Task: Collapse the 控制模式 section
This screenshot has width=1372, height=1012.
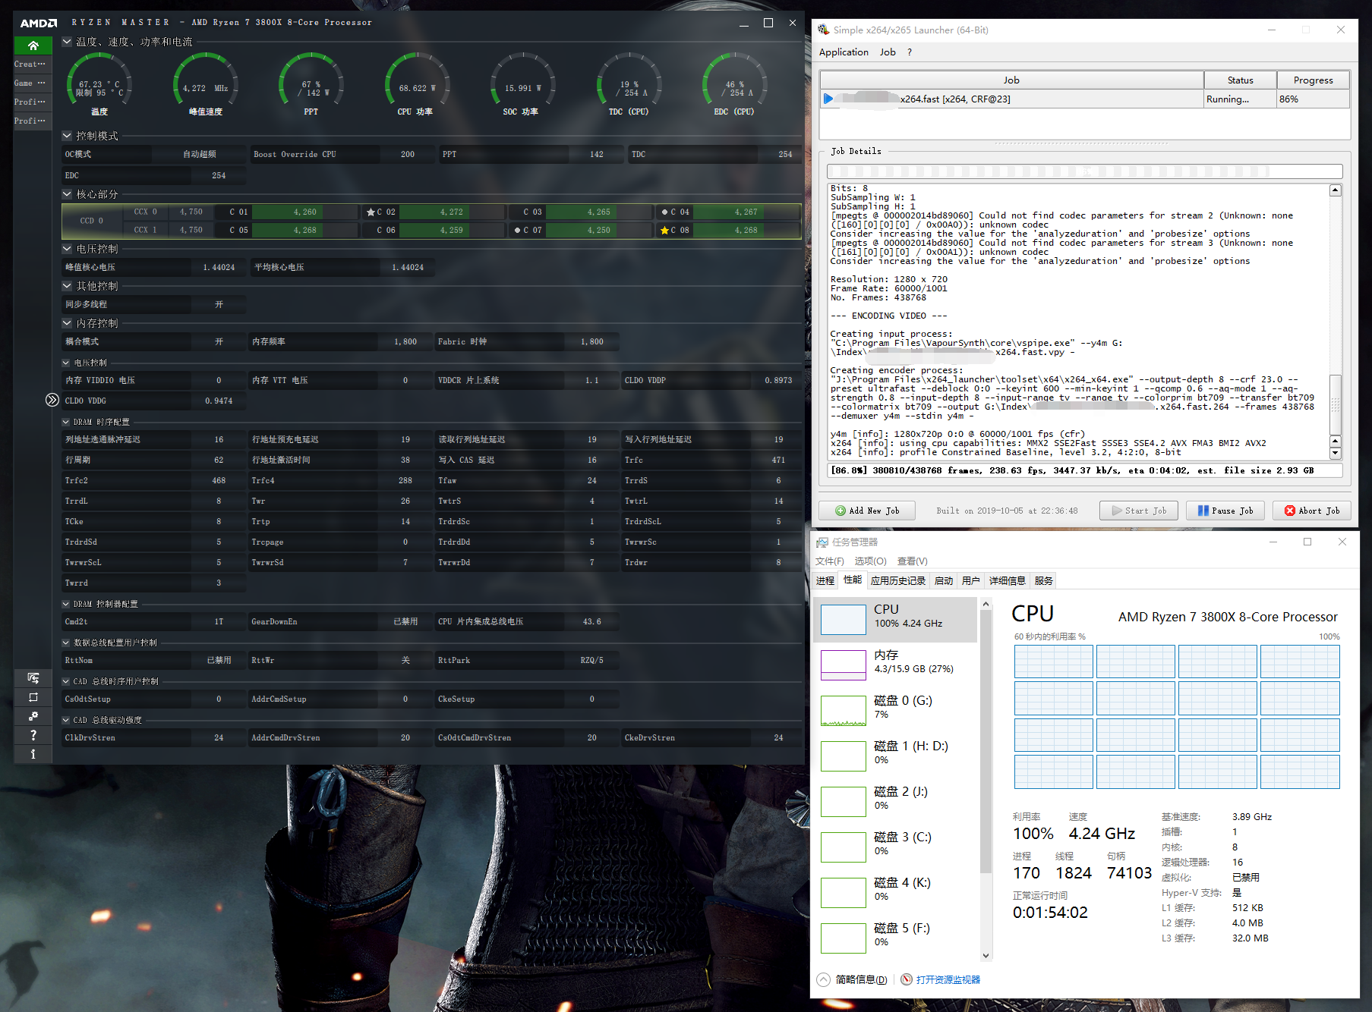Action: [x=67, y=136]
